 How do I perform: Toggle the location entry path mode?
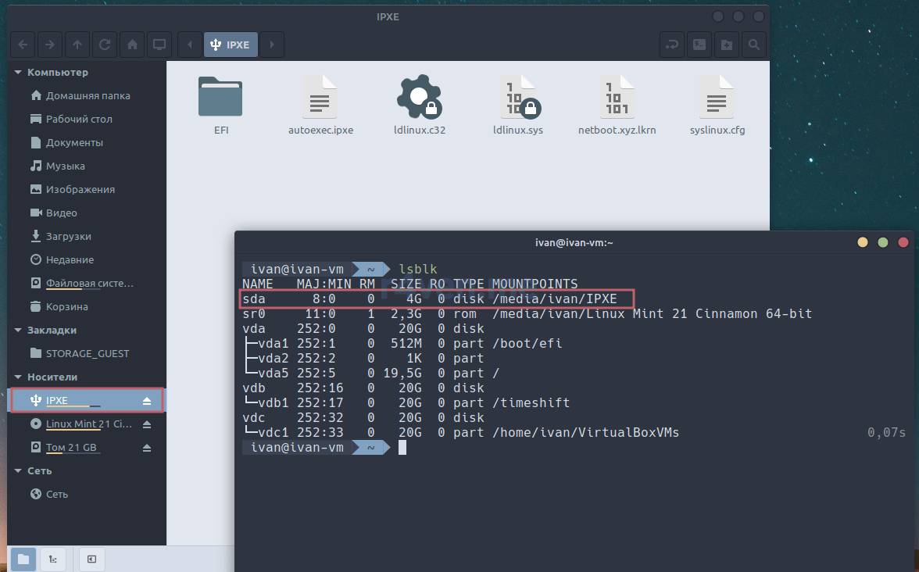coord(672,45)
